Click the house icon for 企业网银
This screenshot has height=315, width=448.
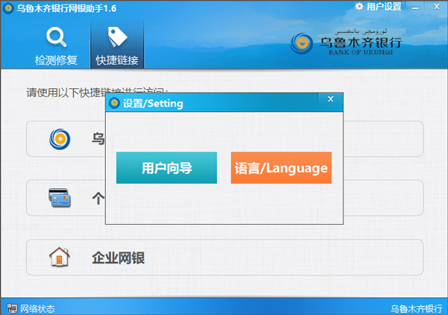[x=60, y=257]
